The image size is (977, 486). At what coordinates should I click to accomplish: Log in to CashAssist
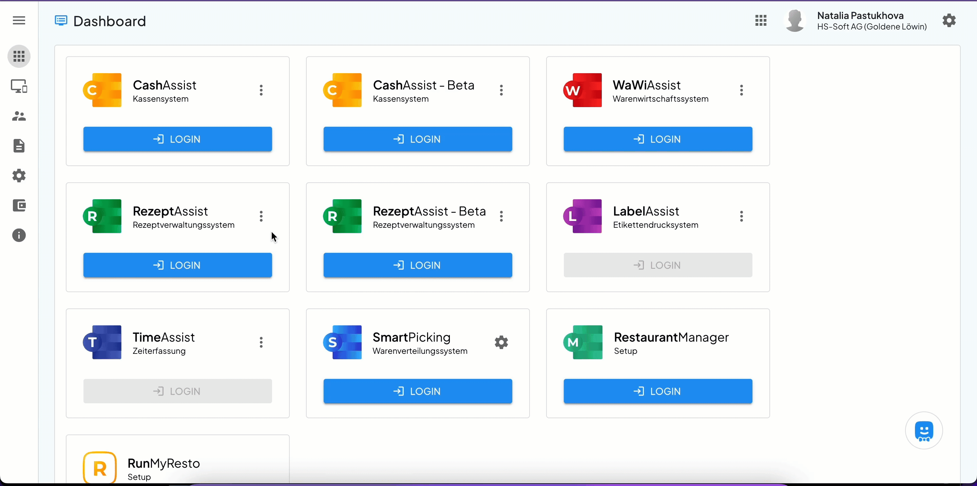pos(177,139)
